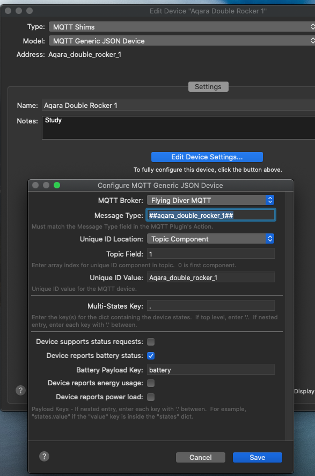The image size is (315, 476).
Task: Open the Unique ID Location dropdown
Action: click(210, 239)
